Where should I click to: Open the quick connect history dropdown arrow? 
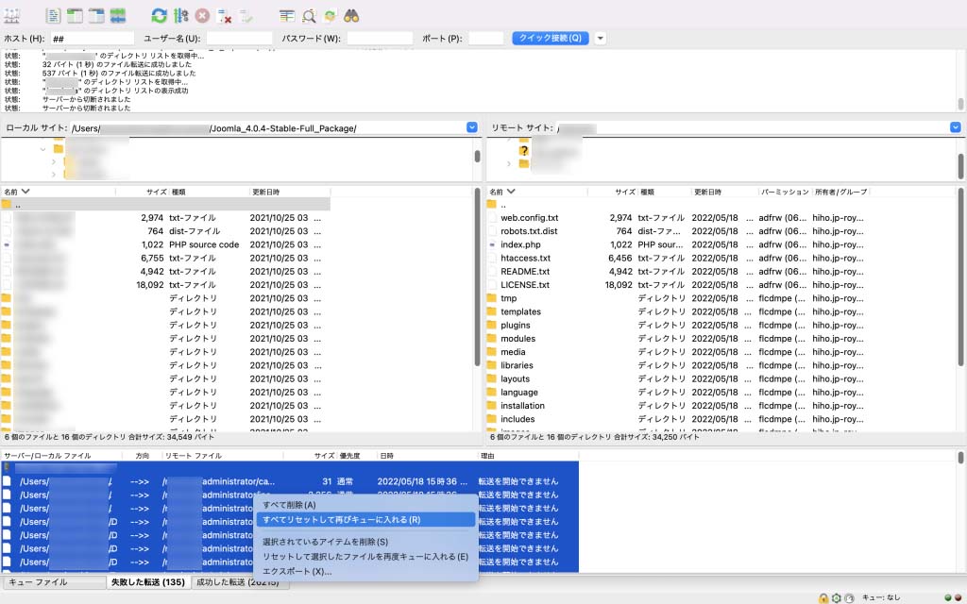click(601, 39)
